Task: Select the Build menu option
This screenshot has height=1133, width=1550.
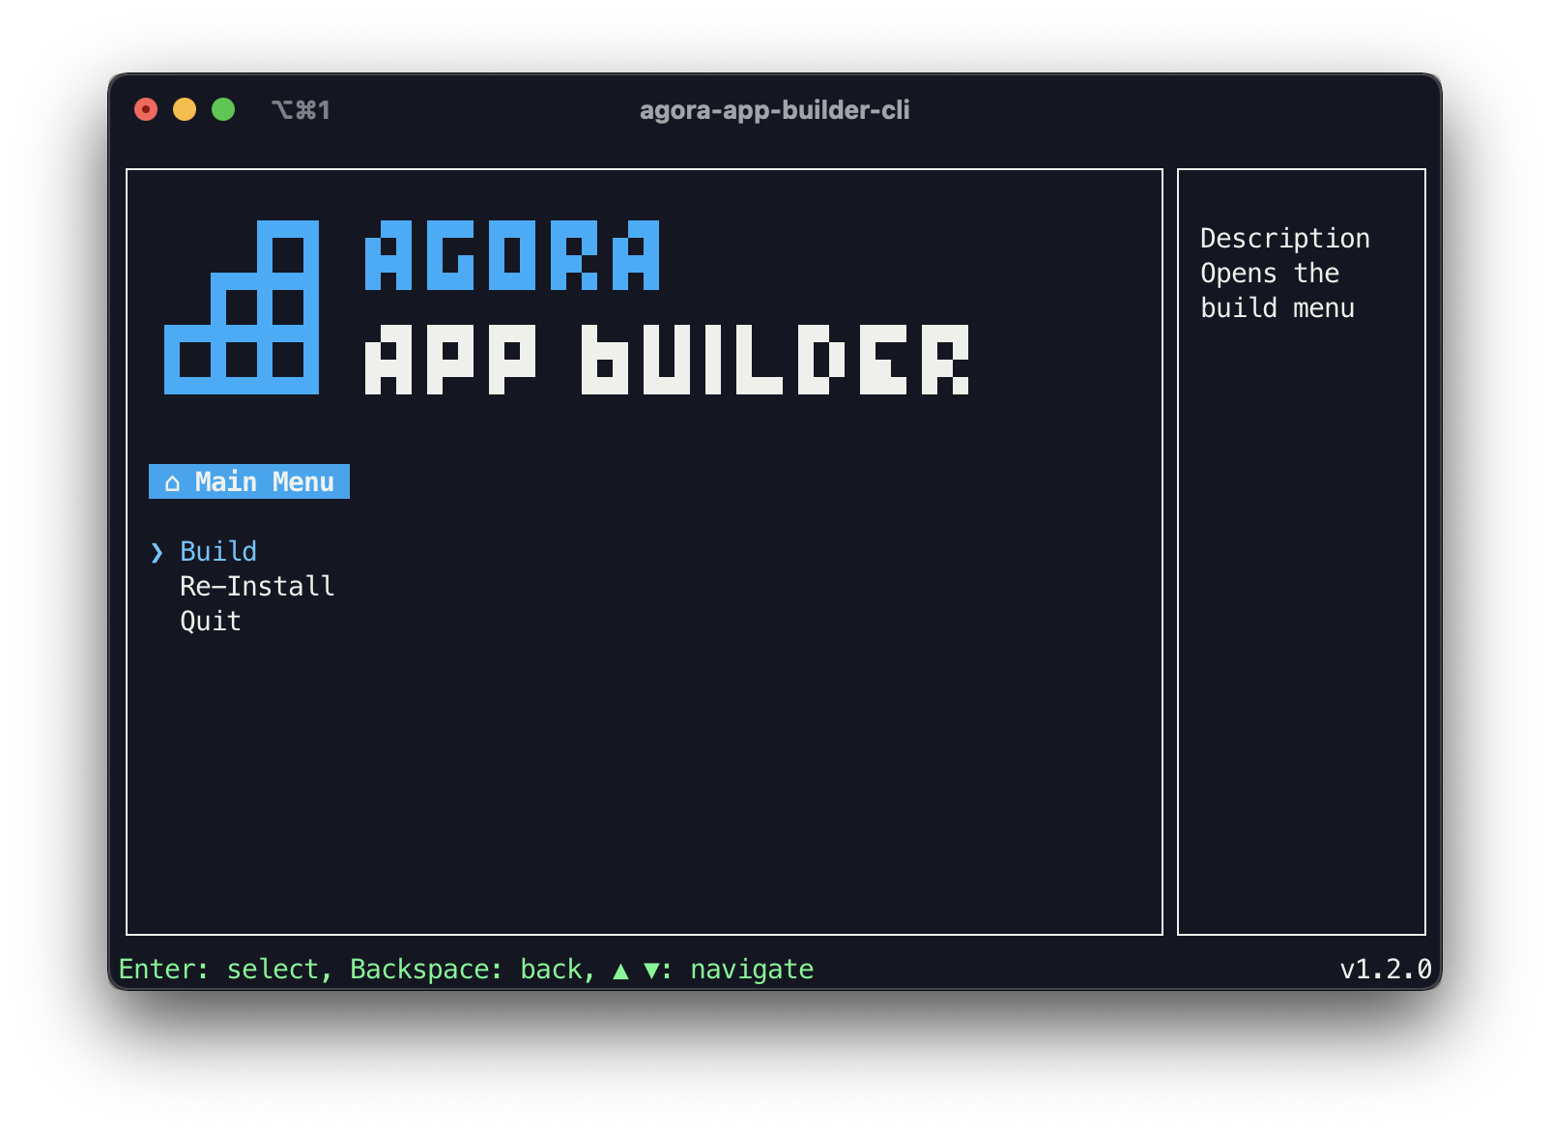Action: point(218,552)
